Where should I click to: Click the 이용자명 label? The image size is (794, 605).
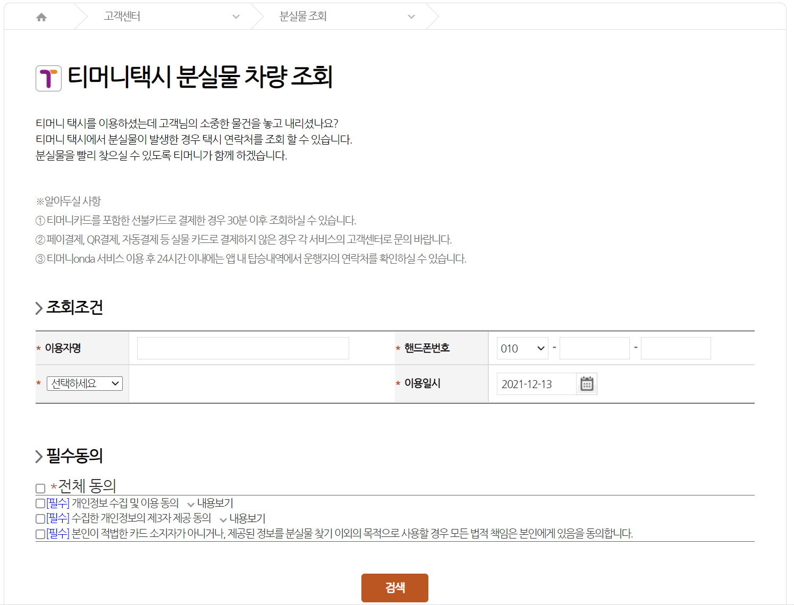63,348
